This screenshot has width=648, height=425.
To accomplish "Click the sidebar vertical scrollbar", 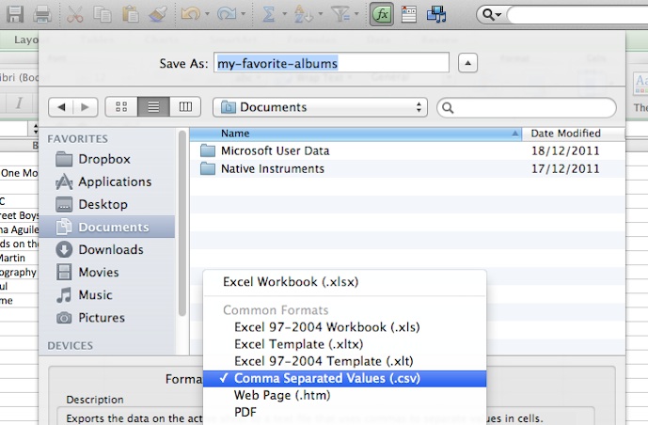I will click(182, 223).
